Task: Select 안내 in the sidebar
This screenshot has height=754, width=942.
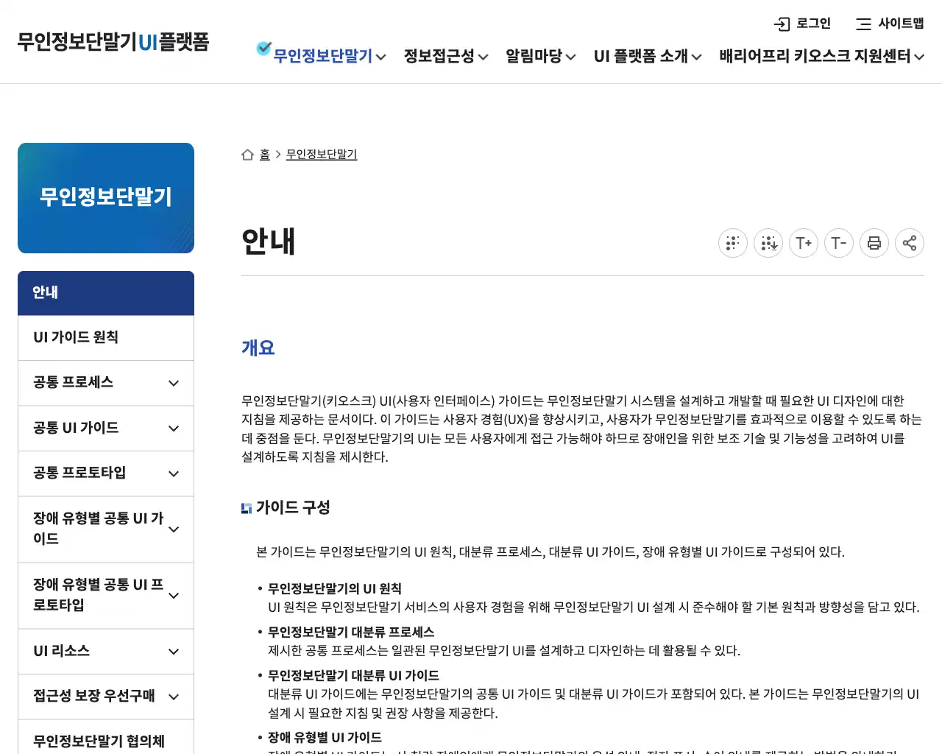Action: pos(105,292)
